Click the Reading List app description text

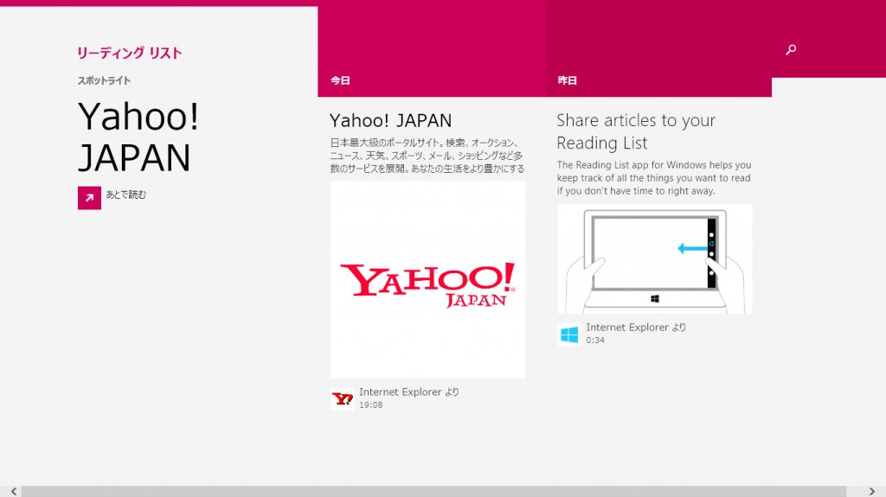[x=654, y=178]
